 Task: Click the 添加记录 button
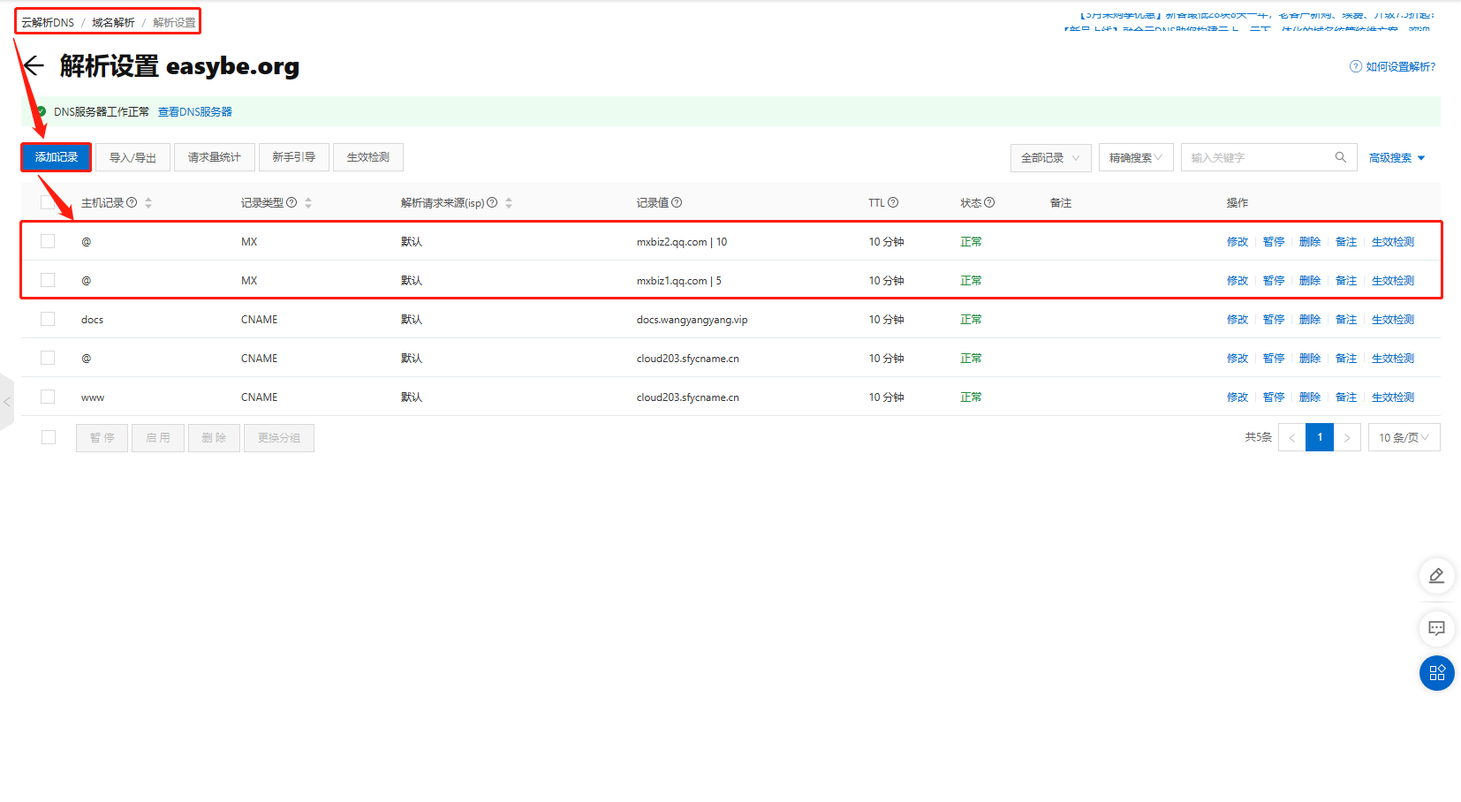click(57, 157)
